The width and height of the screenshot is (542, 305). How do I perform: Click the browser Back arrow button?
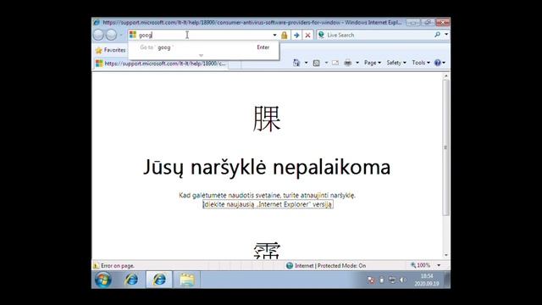(99, 35)
